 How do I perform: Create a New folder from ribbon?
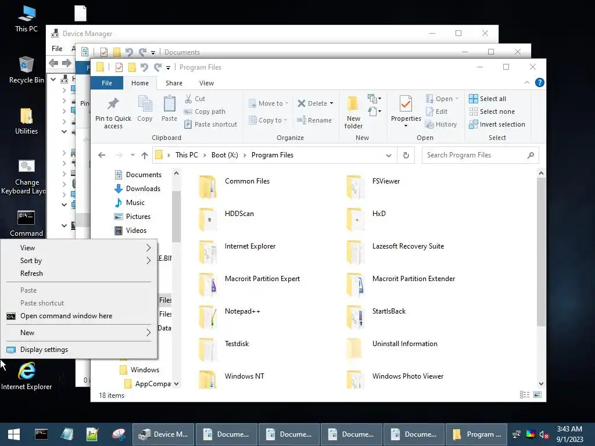click(x=353, y=112)
